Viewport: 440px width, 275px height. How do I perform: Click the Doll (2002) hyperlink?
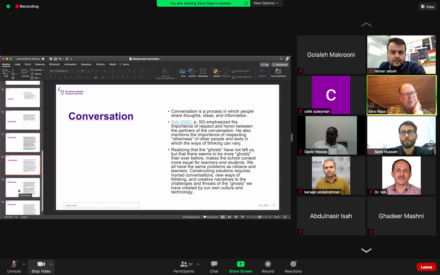pyautogui.click(x=181, y=122)
